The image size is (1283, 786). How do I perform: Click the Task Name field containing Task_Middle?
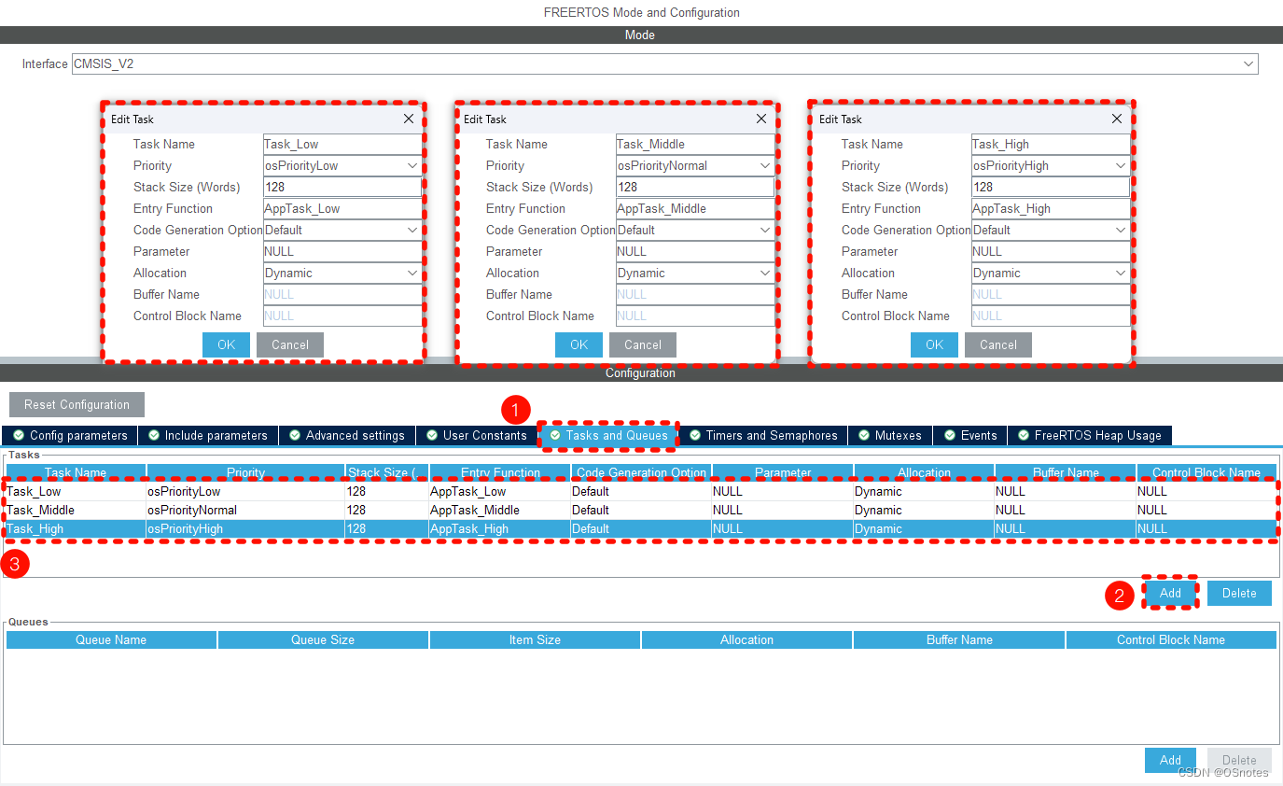[x=695, y=144]
